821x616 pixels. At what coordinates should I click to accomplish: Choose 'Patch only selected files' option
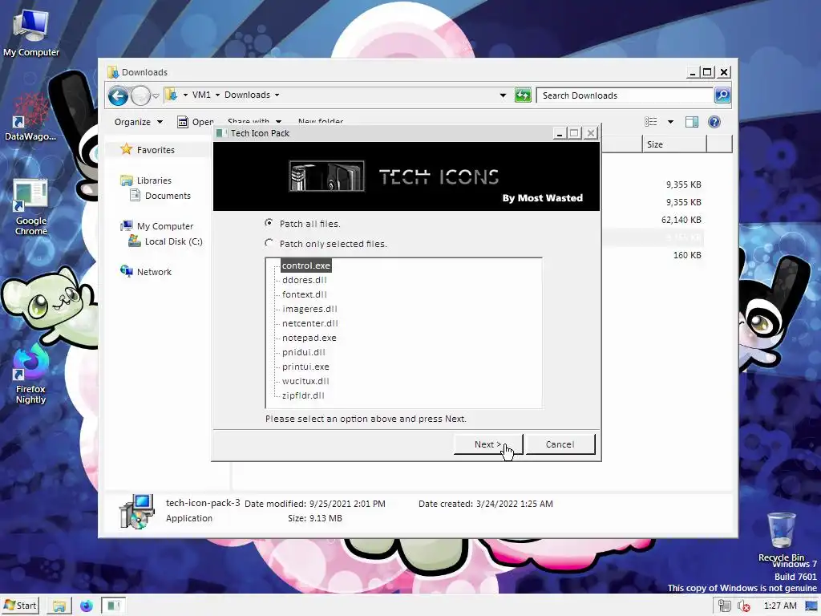click(x=269, y=243)
